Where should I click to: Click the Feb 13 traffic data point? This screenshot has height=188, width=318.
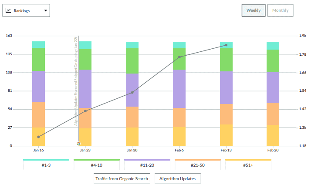point(226,45)
